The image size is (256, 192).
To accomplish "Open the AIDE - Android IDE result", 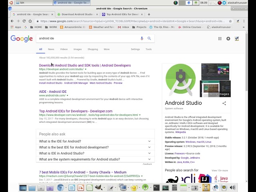I will tap(53, 92).
